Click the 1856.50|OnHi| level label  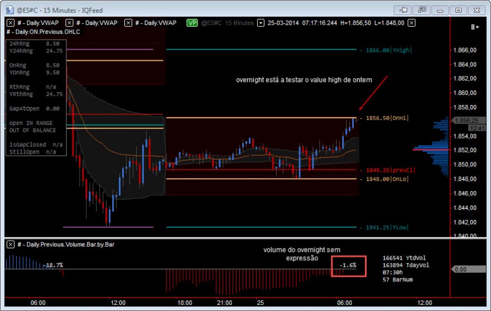tap(387, 118)
